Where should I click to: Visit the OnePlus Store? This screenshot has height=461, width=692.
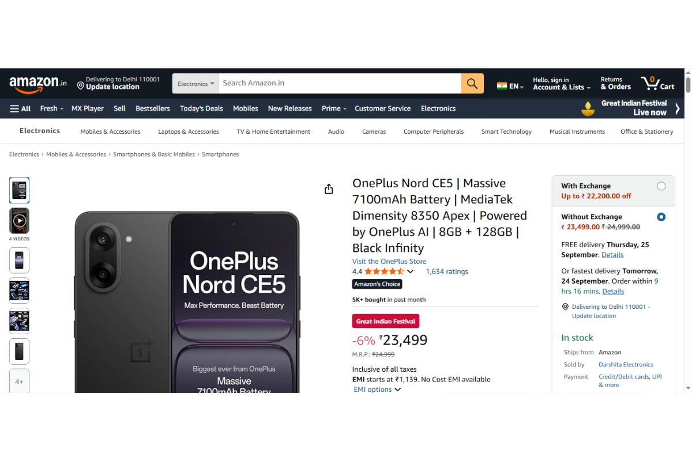tap(389, 261)
